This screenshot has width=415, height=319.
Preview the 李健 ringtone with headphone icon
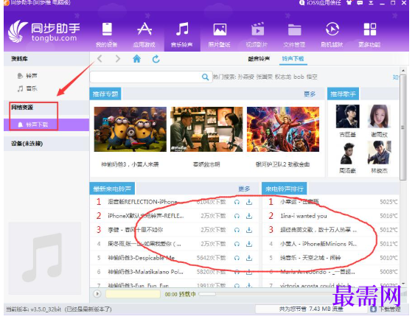click(237, 230)
